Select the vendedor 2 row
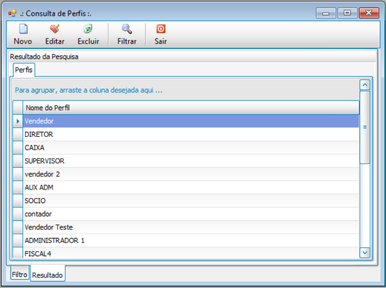386x288 pixels. tap(191, 174)
